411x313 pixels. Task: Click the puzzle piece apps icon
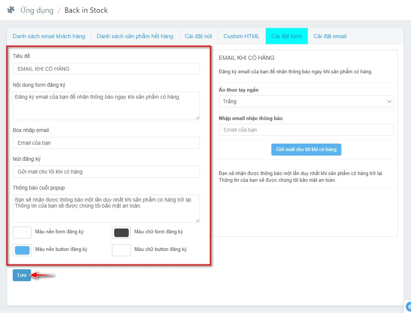11,10
